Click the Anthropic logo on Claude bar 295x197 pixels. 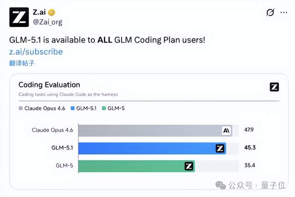click(x=226, y=130)
